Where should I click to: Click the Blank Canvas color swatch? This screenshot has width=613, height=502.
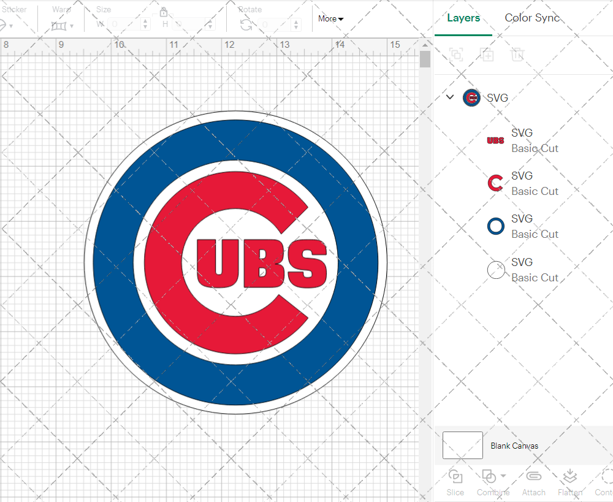[x=462, y=446]
